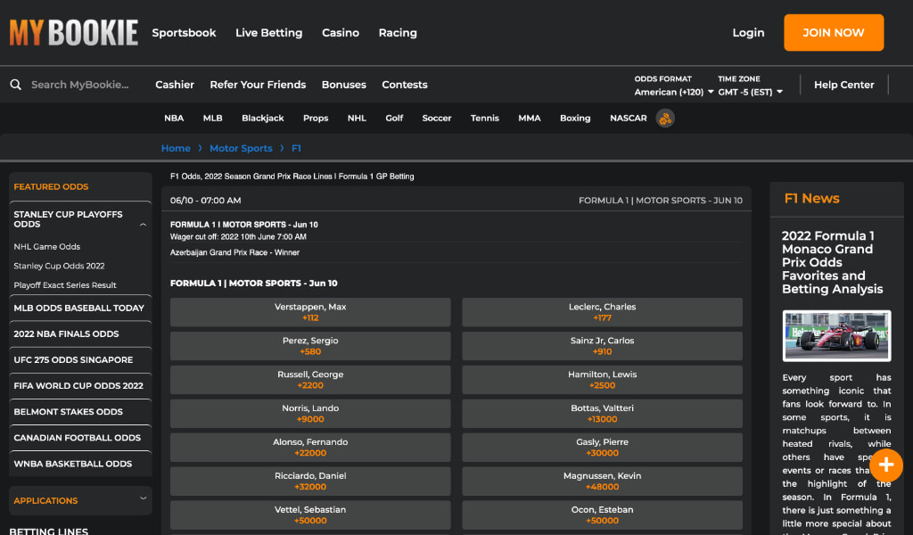Expand the Applications section
This screenshot has width=913, height=535.
(x=144, y=498)
